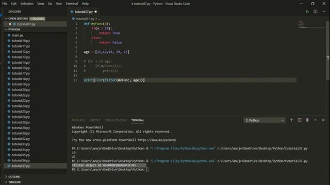Open tutorial20.py in the explorer
Image resolution: width=330 pixels, height=185 pixels.
point(36,90)
